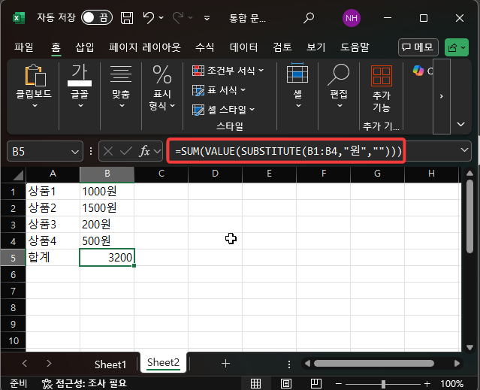Add a new sheet with plus button
480x390 pixels.
click(225, 364)
